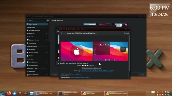Select the Accessibility label in the sidebar
The width and height of the screenshot is (172, 96).
coord(32,43)
